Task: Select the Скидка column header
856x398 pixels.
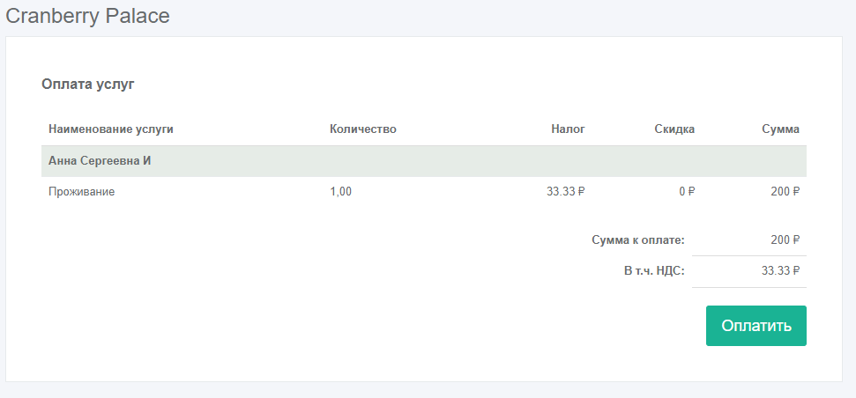Action: [674, 129]
